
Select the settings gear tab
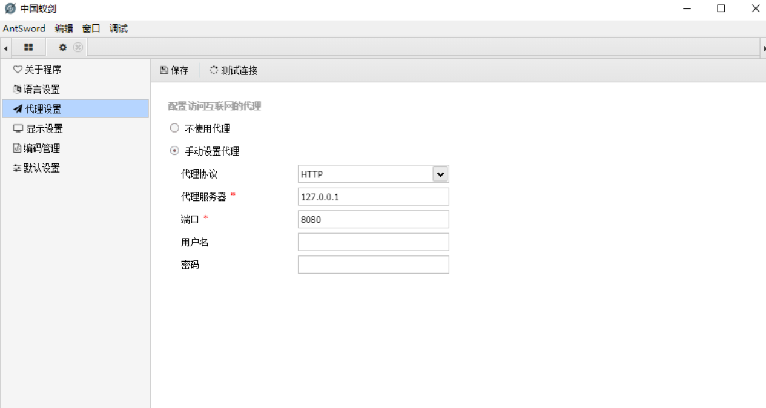pyautogui.click(x=62, y=47)
